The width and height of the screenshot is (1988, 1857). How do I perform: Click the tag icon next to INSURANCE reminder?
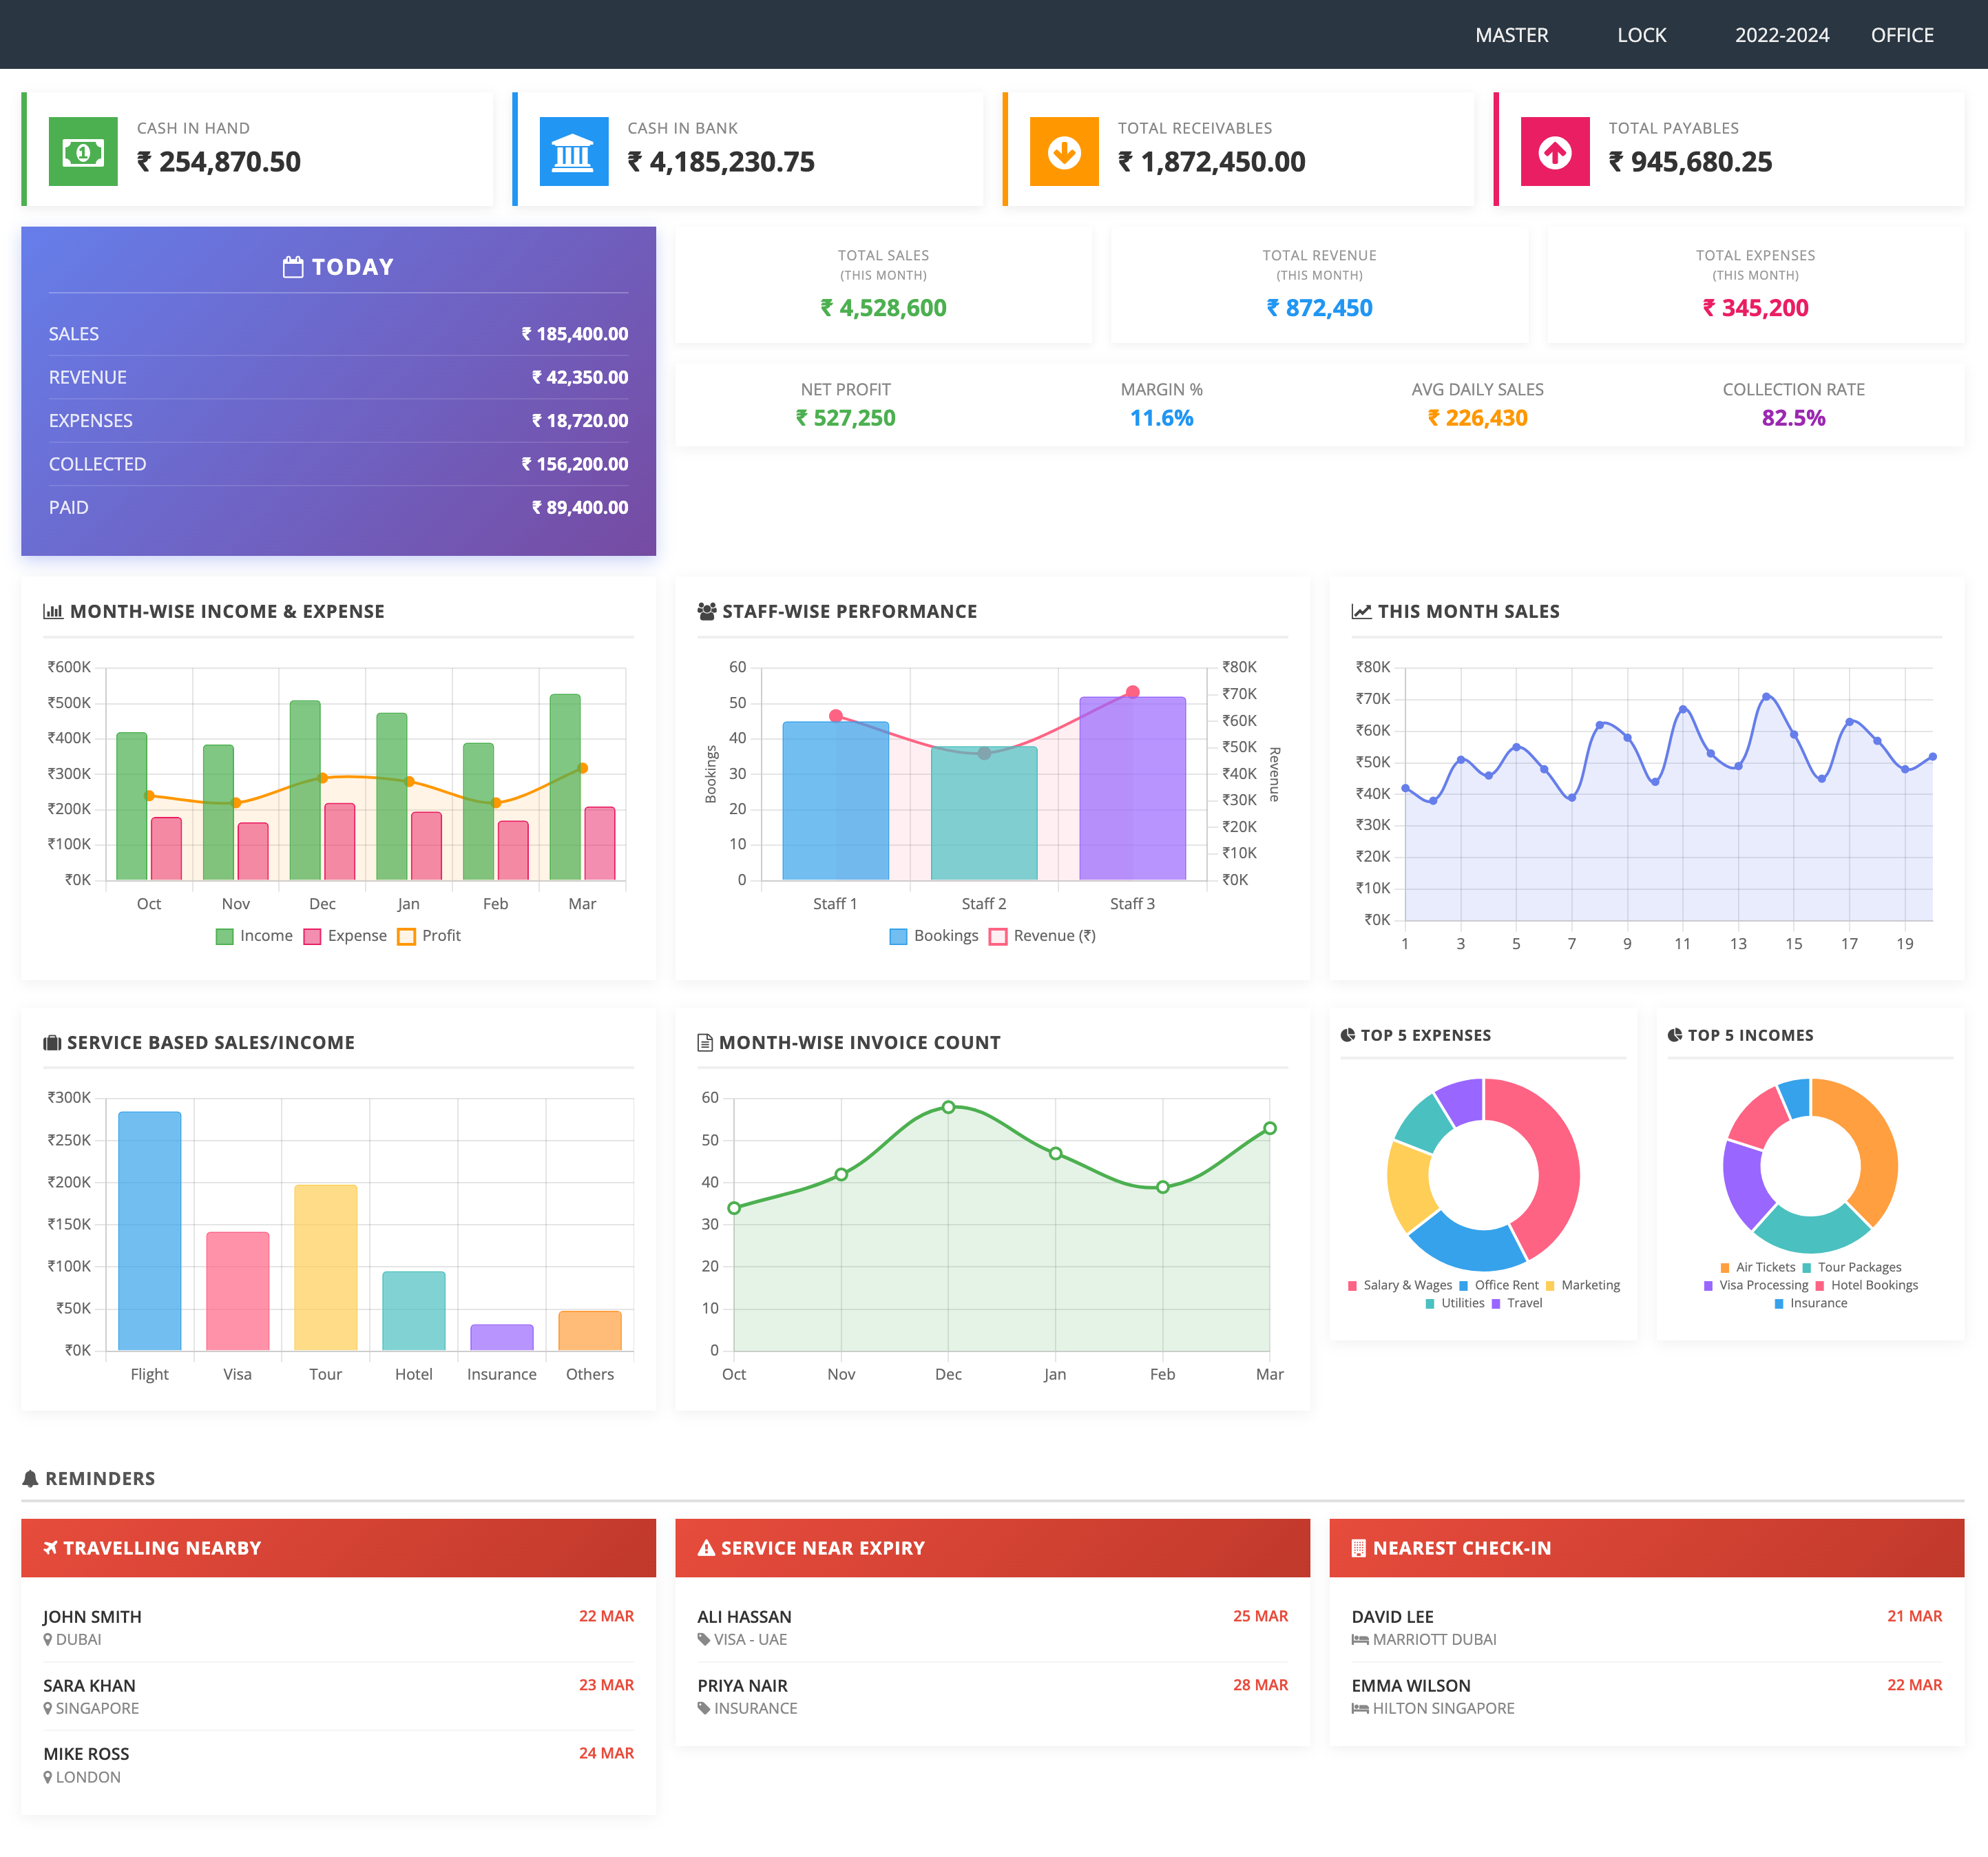click(x=704, y=1709)
